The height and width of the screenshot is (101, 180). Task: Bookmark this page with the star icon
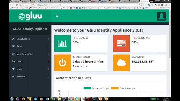(x=142, y=5)
